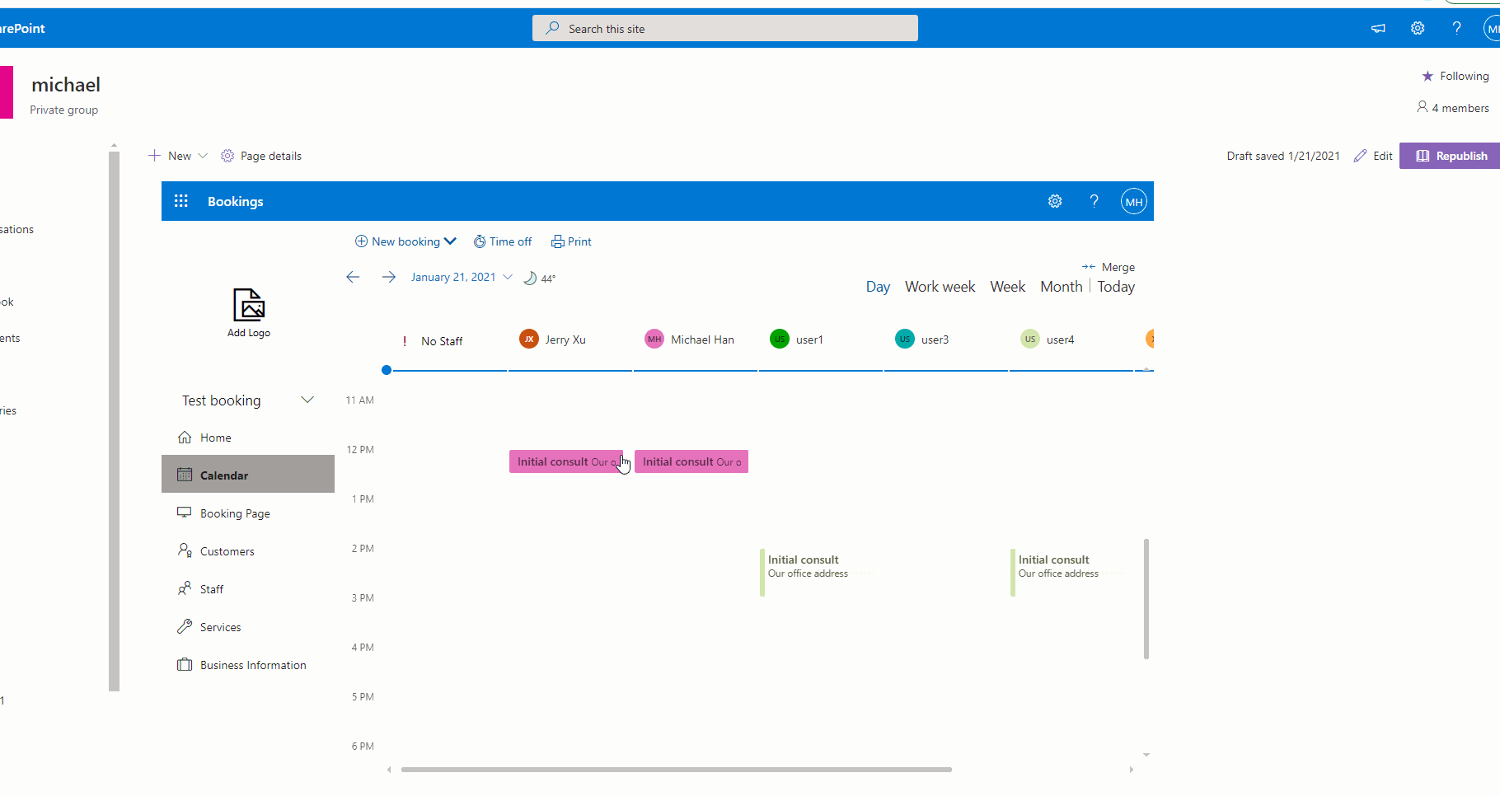Click the michael site title
1500x796 pixels.
tap(66, 85)
